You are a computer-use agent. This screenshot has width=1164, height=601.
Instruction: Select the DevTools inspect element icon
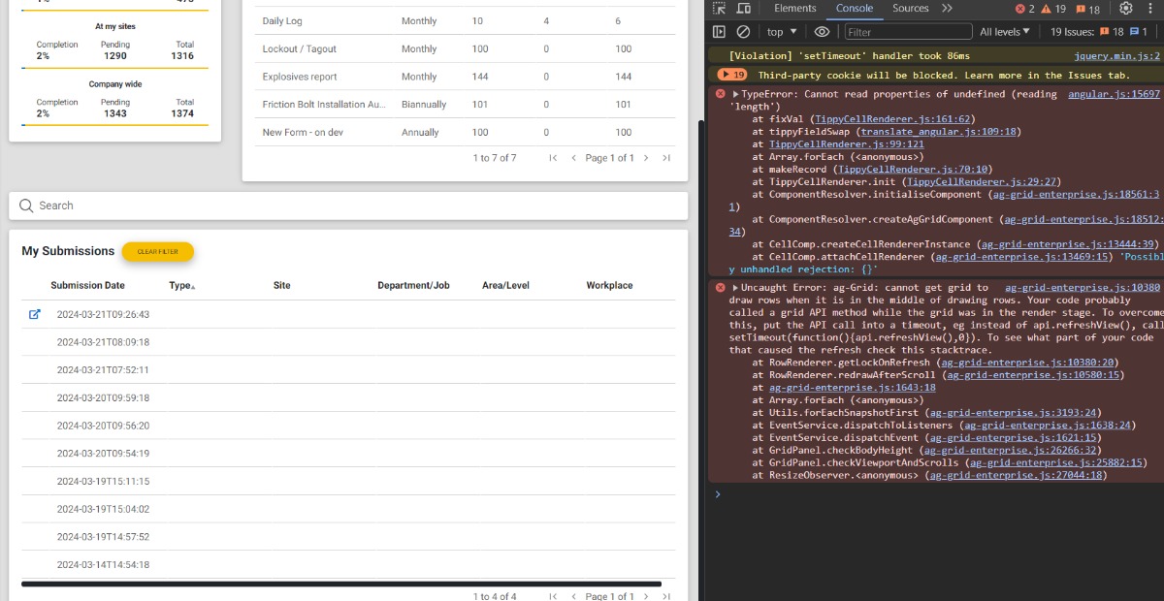[719, 8]
